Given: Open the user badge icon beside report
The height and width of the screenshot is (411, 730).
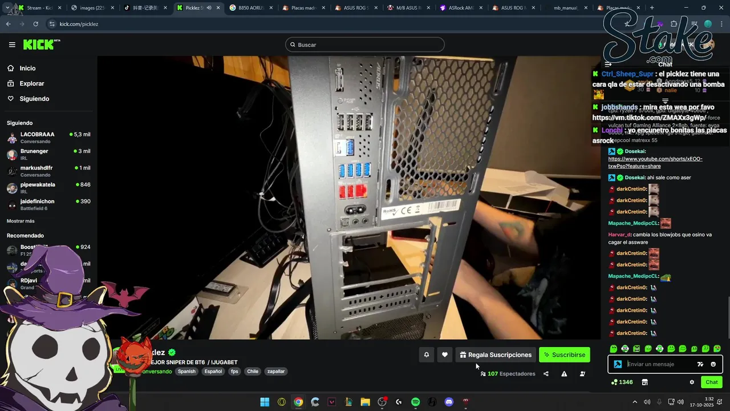Looking at the screenshot, I should pyautogui.click(x=582, y=374).
